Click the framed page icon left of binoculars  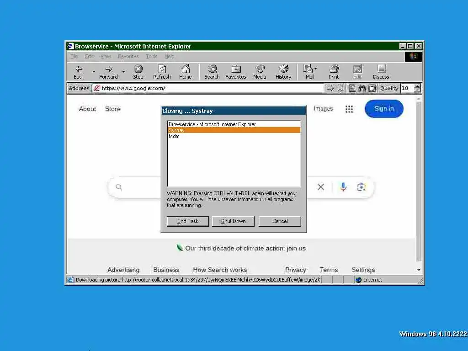pyautogui.click(x=352, y=88)
